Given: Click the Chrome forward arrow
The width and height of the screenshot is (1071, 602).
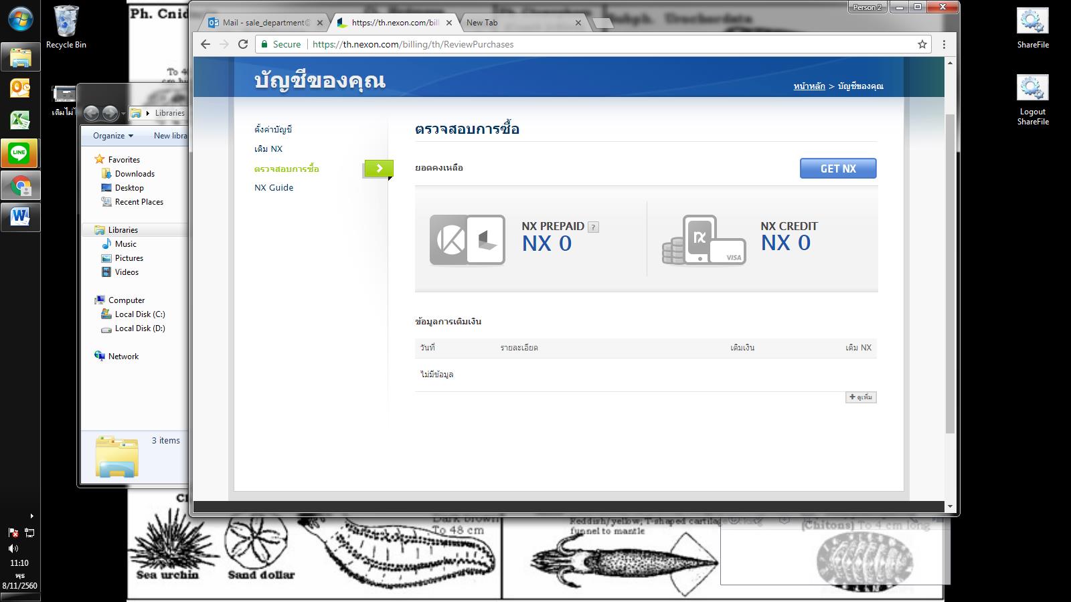Looking at the screenshot, I should pyautogui.click(x=224, y=44).
